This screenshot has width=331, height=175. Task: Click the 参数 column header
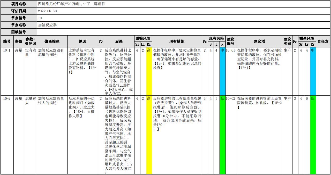19,41
